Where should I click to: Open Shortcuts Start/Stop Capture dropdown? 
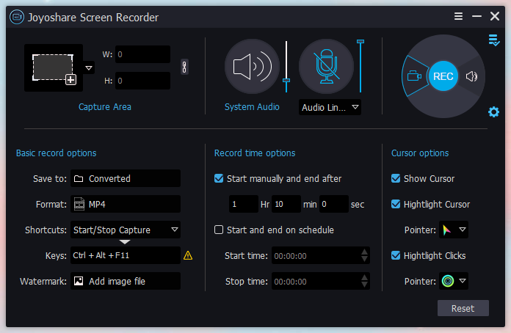tap(126, 230)
